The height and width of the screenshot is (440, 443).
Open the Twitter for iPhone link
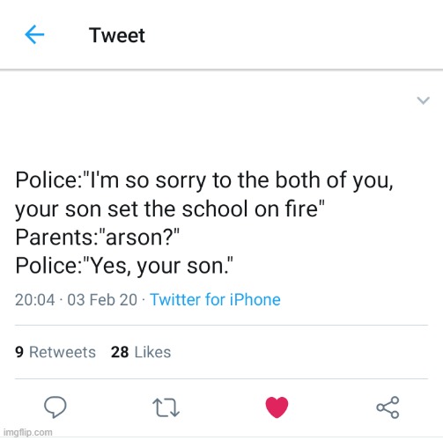point(215,300)
